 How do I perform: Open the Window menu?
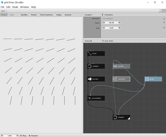[25, 7]
